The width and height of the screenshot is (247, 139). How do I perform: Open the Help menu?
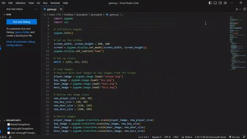[65, 3]
